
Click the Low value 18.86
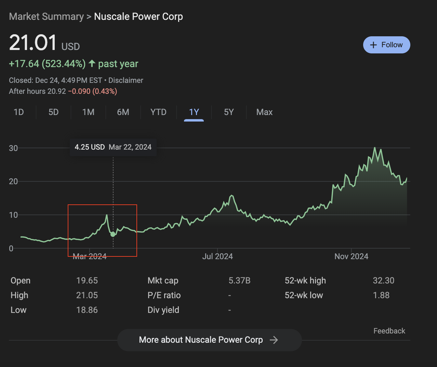click(87, 310)
